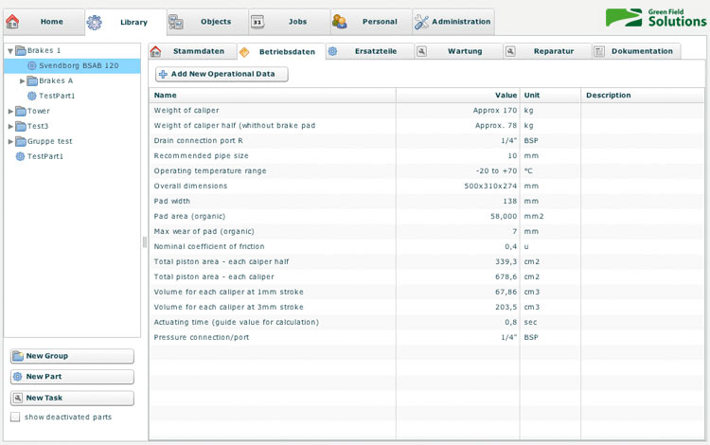Enable show deactivated parts checkbox
The height and width of the screenshot is (445, 710).
15,417
